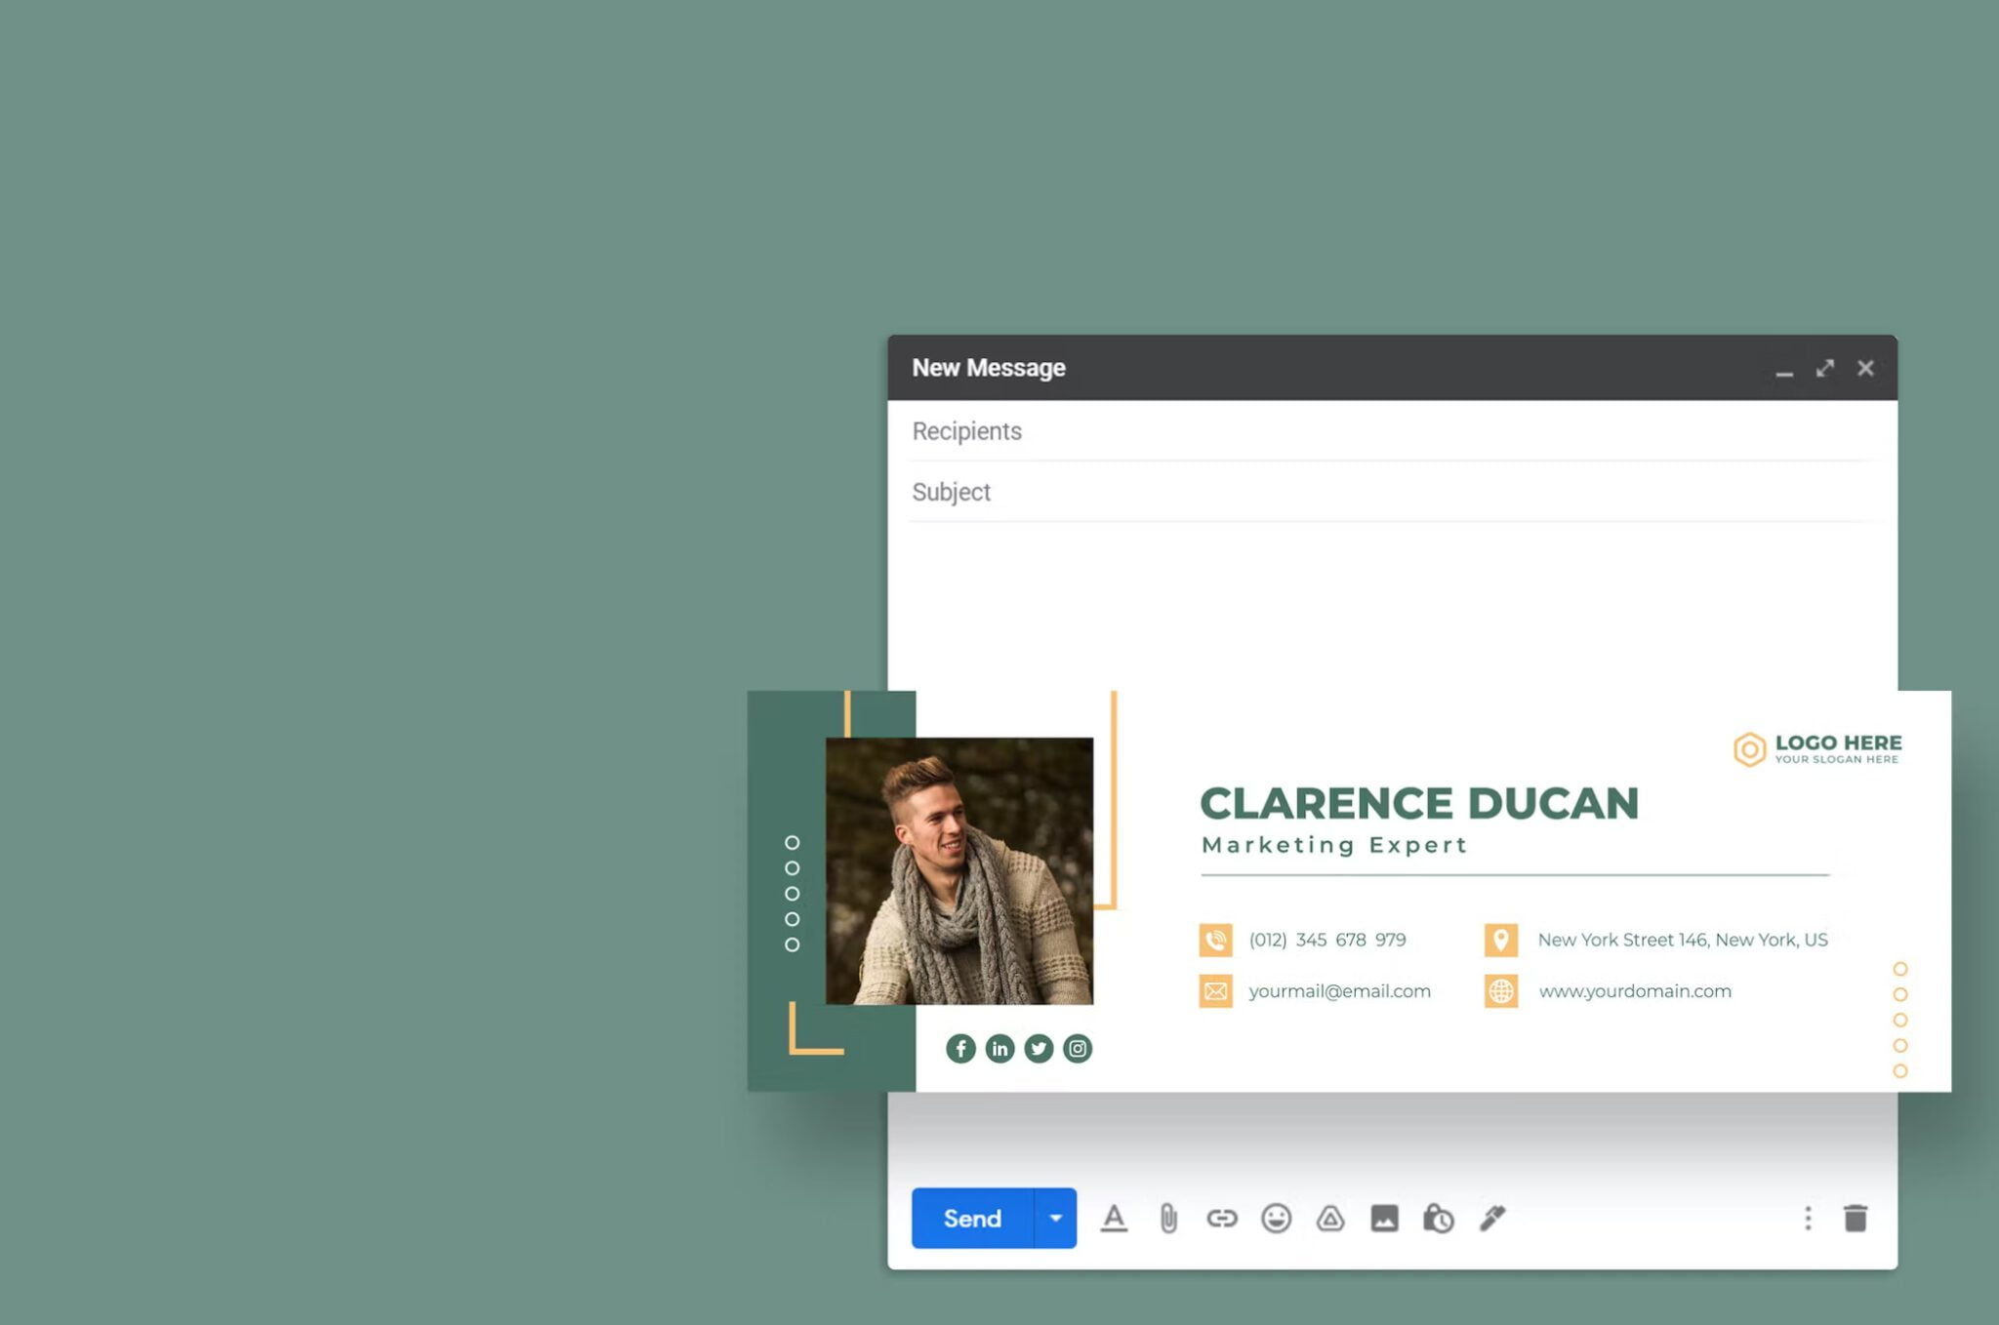1999x1325 pixels.
Task: Click the attach files paperclip icon
Action: click(x=1168, y=1218)
